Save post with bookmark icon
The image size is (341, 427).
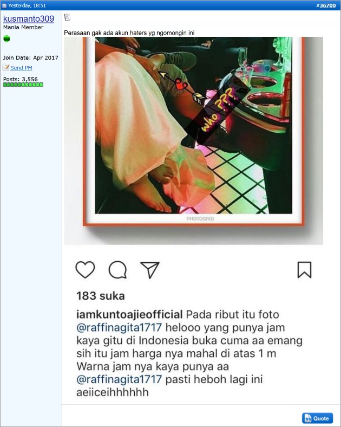click(x=304, y=270)
